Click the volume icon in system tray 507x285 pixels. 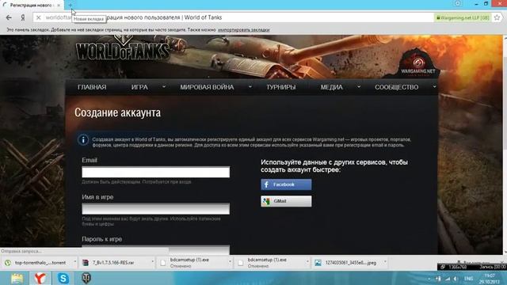click(456, 279)
